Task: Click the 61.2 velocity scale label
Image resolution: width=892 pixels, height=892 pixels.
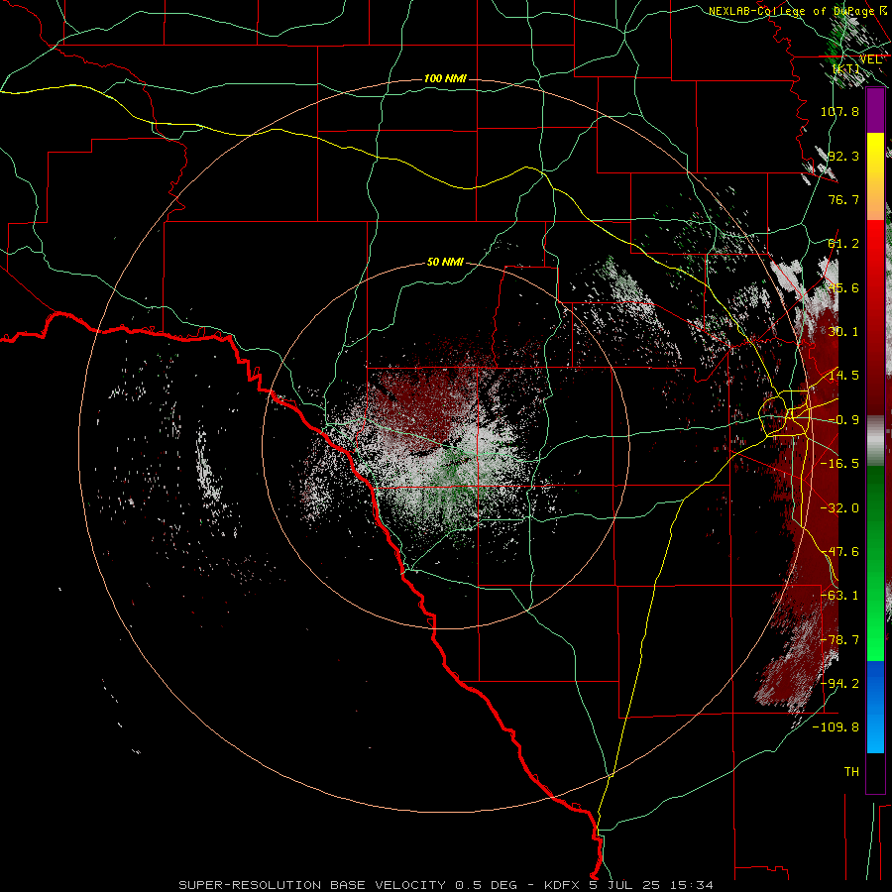Action: point(843,244)
